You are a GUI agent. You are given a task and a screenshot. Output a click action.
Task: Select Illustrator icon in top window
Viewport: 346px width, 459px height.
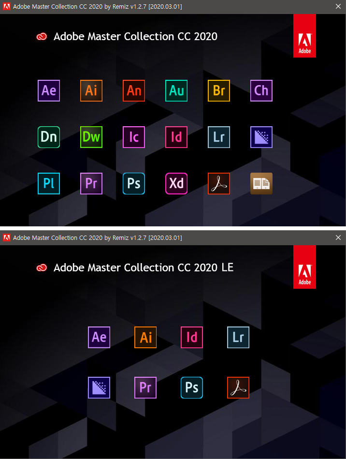coord(91,90)
